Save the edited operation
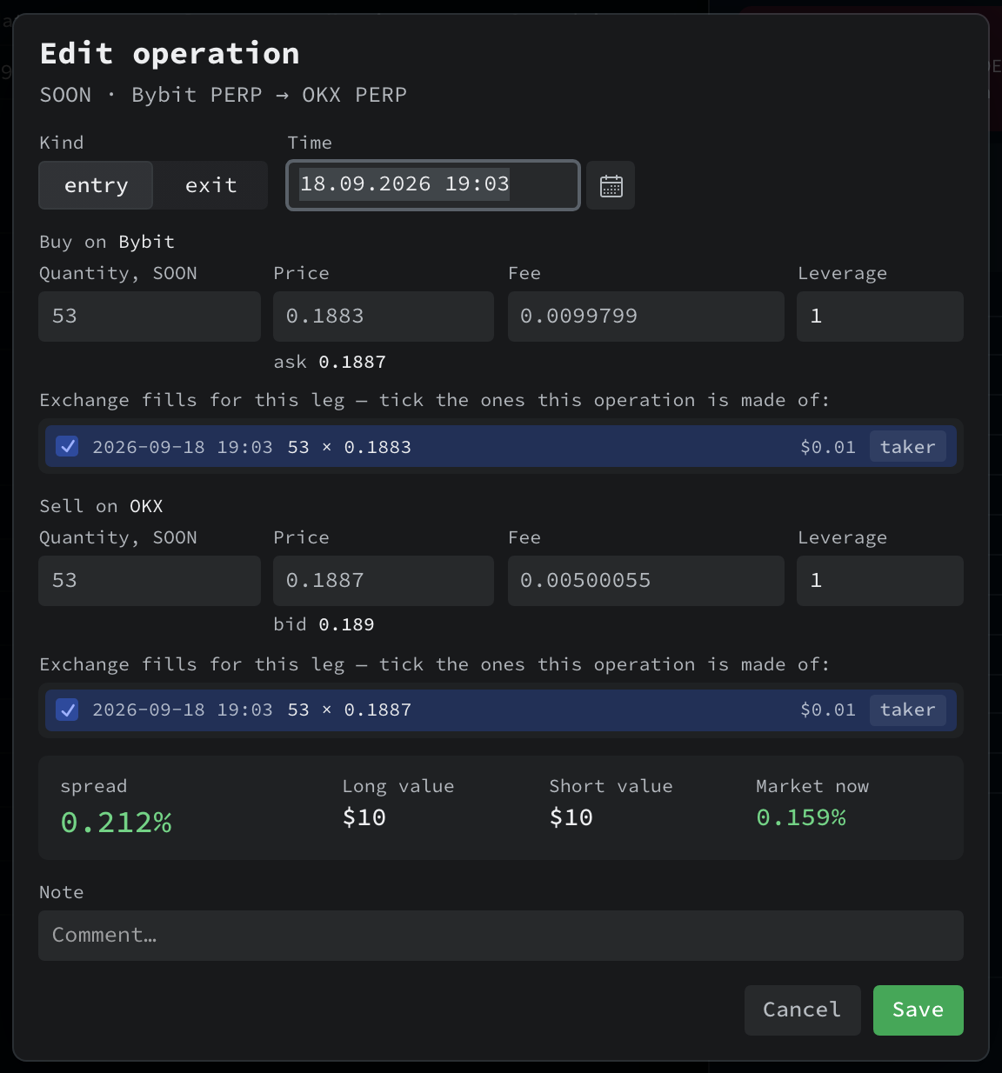The image size is (1002, 1073). pos(918,1010)
